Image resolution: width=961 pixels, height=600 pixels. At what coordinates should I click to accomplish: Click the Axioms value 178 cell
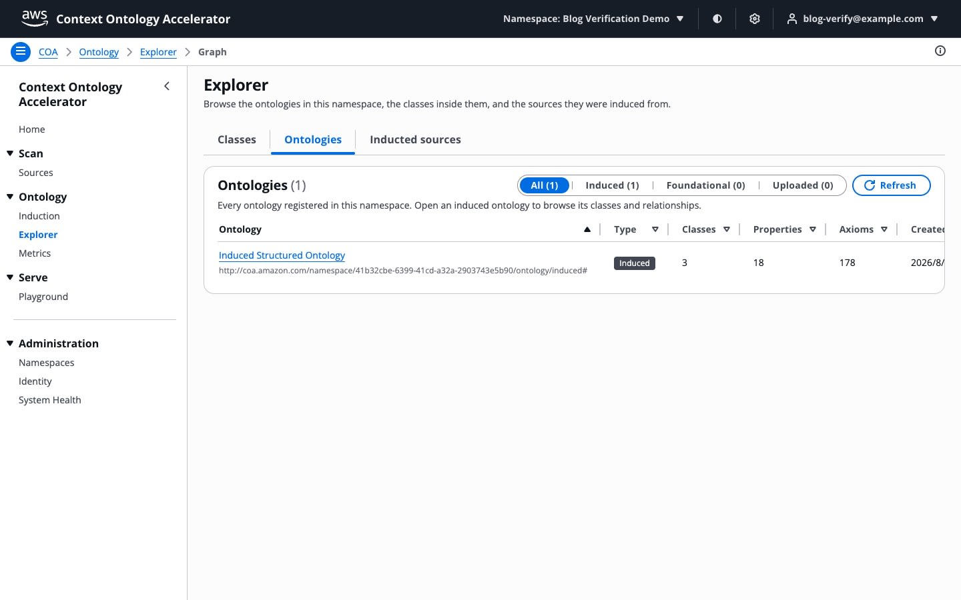(x=848, y=263)
